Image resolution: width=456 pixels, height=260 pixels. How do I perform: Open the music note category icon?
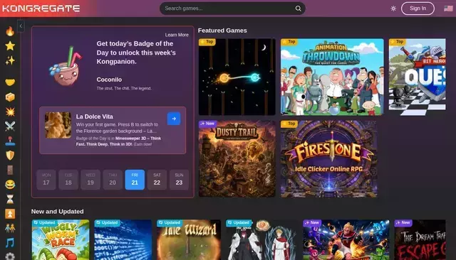point(10,243)
